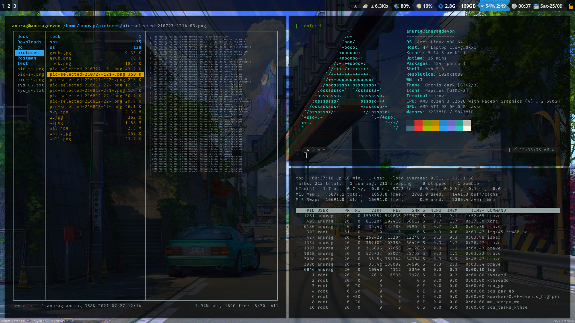Select the Postman folder in ranger

pyautogui.click(x=27, y=58)
